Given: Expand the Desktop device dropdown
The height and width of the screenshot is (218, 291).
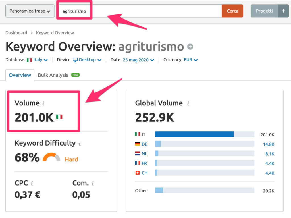Looking at the screenshot, I should click(90, 60).
